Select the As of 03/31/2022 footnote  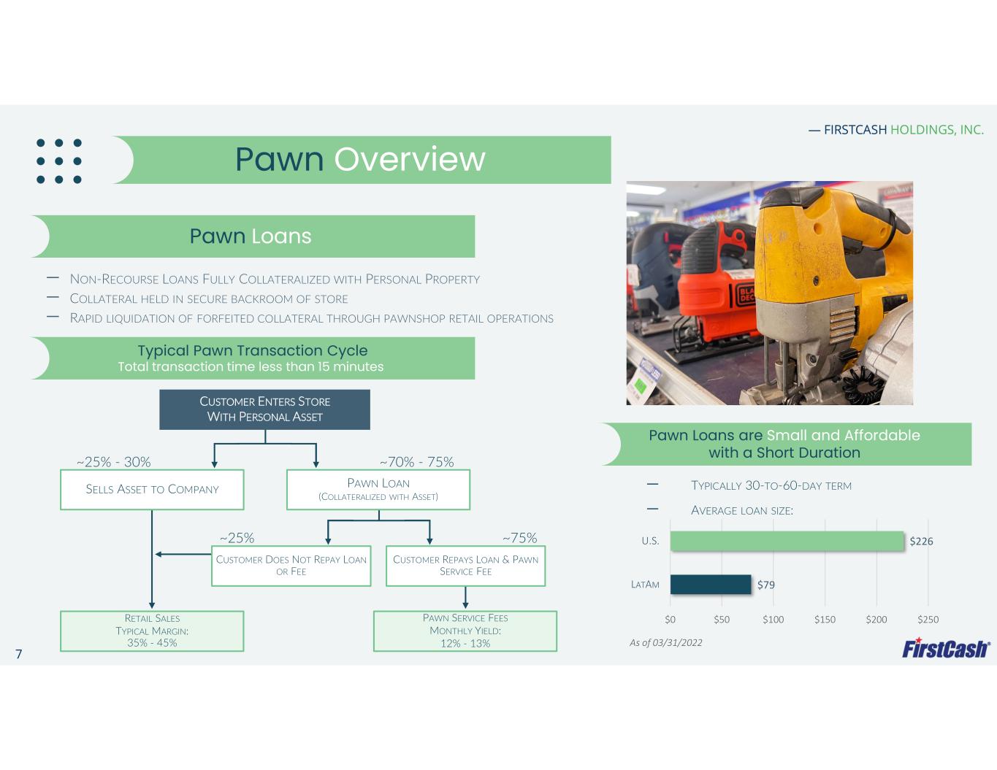[x=665, y=642]
